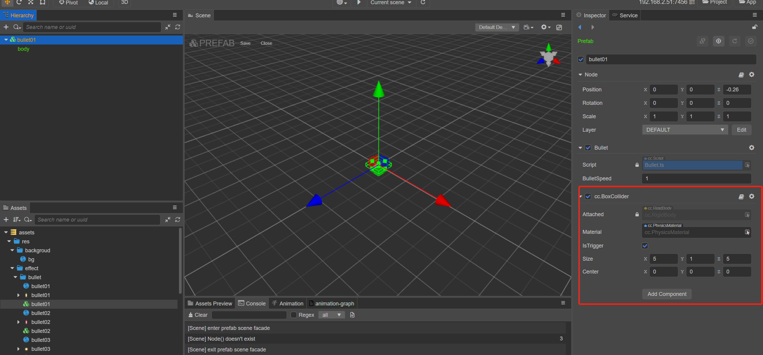Image resolution: width=763 pixels, height=355 pixels.
Task: Open the Service tab
Action: point(625,15)
